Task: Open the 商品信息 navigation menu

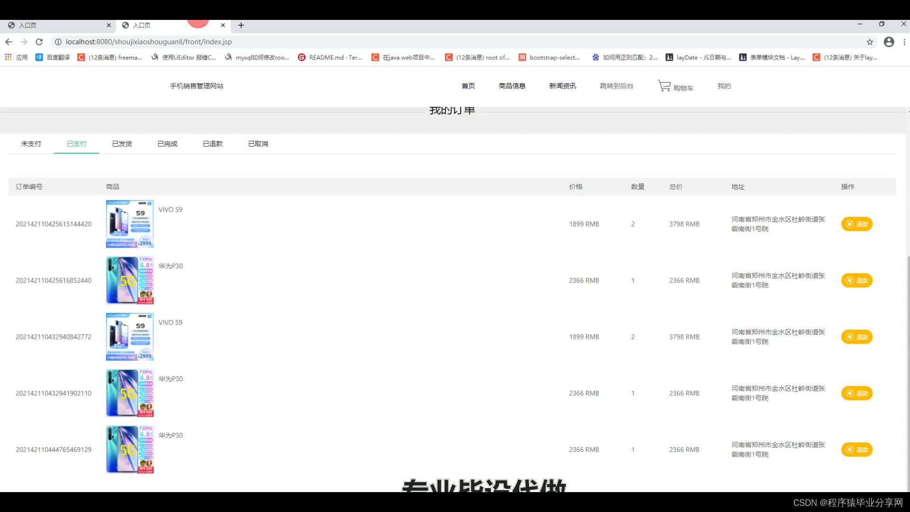Action: point(512,86)
